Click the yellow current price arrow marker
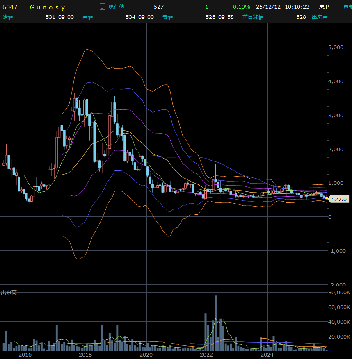Viewport: 352px width, 359px height. click(327, 198)
